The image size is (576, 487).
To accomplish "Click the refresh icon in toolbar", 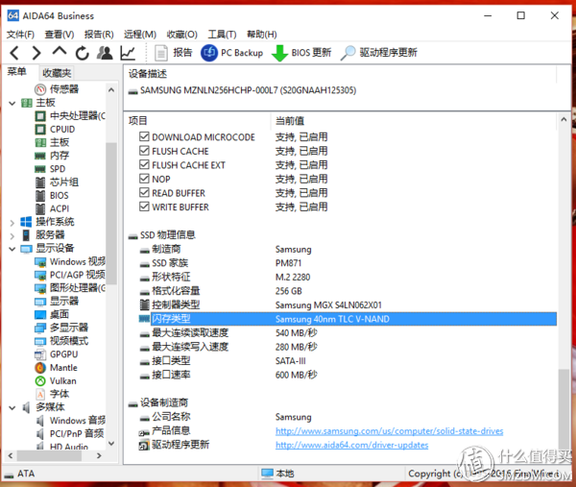I will pyautogui.click(x=83, y=53).
